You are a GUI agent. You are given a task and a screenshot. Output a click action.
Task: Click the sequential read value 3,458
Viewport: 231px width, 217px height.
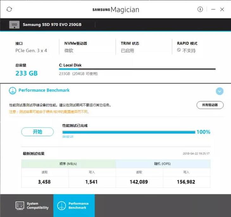click(44, 182)
